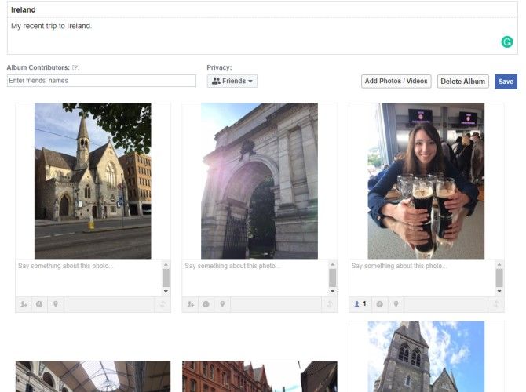
Task: Click the Album Contributors help [?] link
Action: point(76,67)
